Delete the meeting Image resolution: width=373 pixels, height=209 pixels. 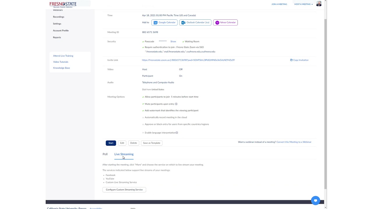point(133,143)
